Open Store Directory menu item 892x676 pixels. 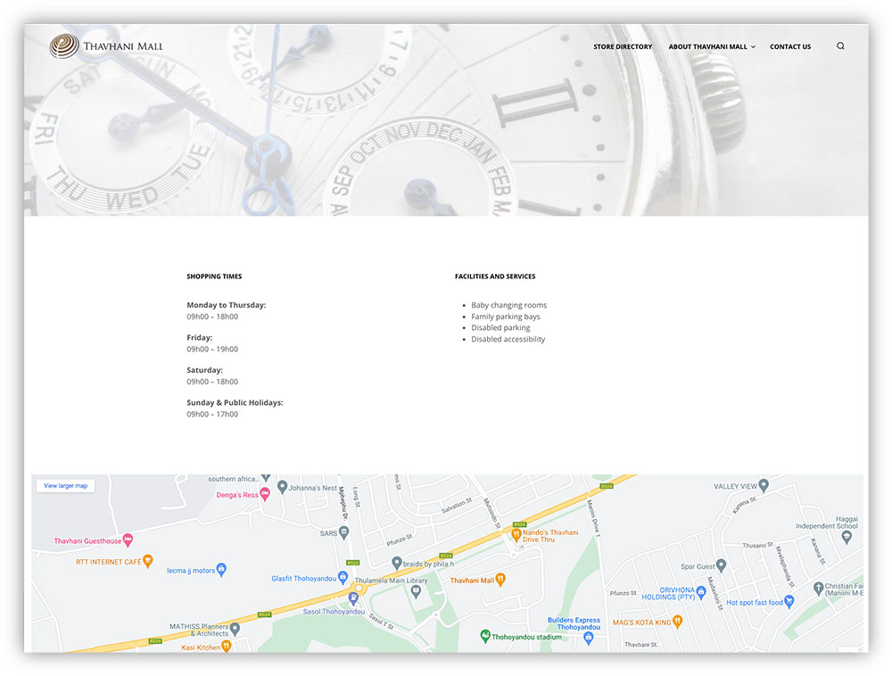tap(623, 46)
